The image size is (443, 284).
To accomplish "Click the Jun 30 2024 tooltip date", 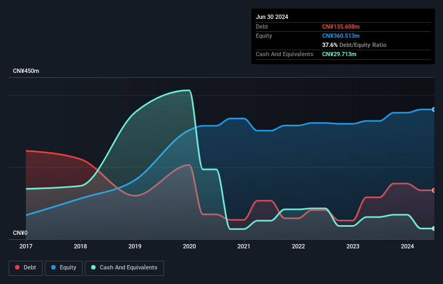I will 272,17.
